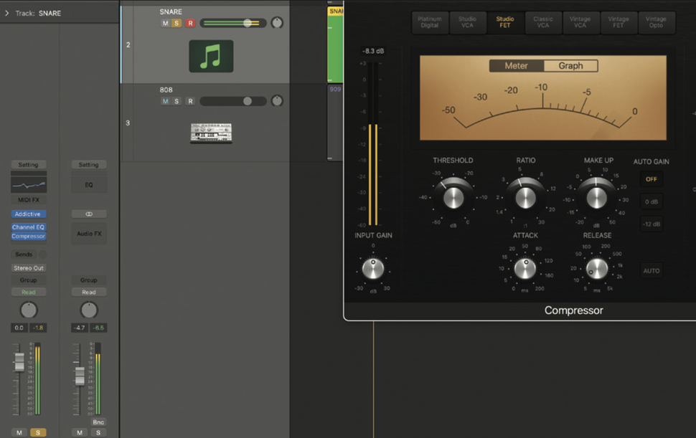The height and width of the screenshot is (438, 696).
Task: Click the pan knob on the SNARE track header
Action: (x=276, y=22)
